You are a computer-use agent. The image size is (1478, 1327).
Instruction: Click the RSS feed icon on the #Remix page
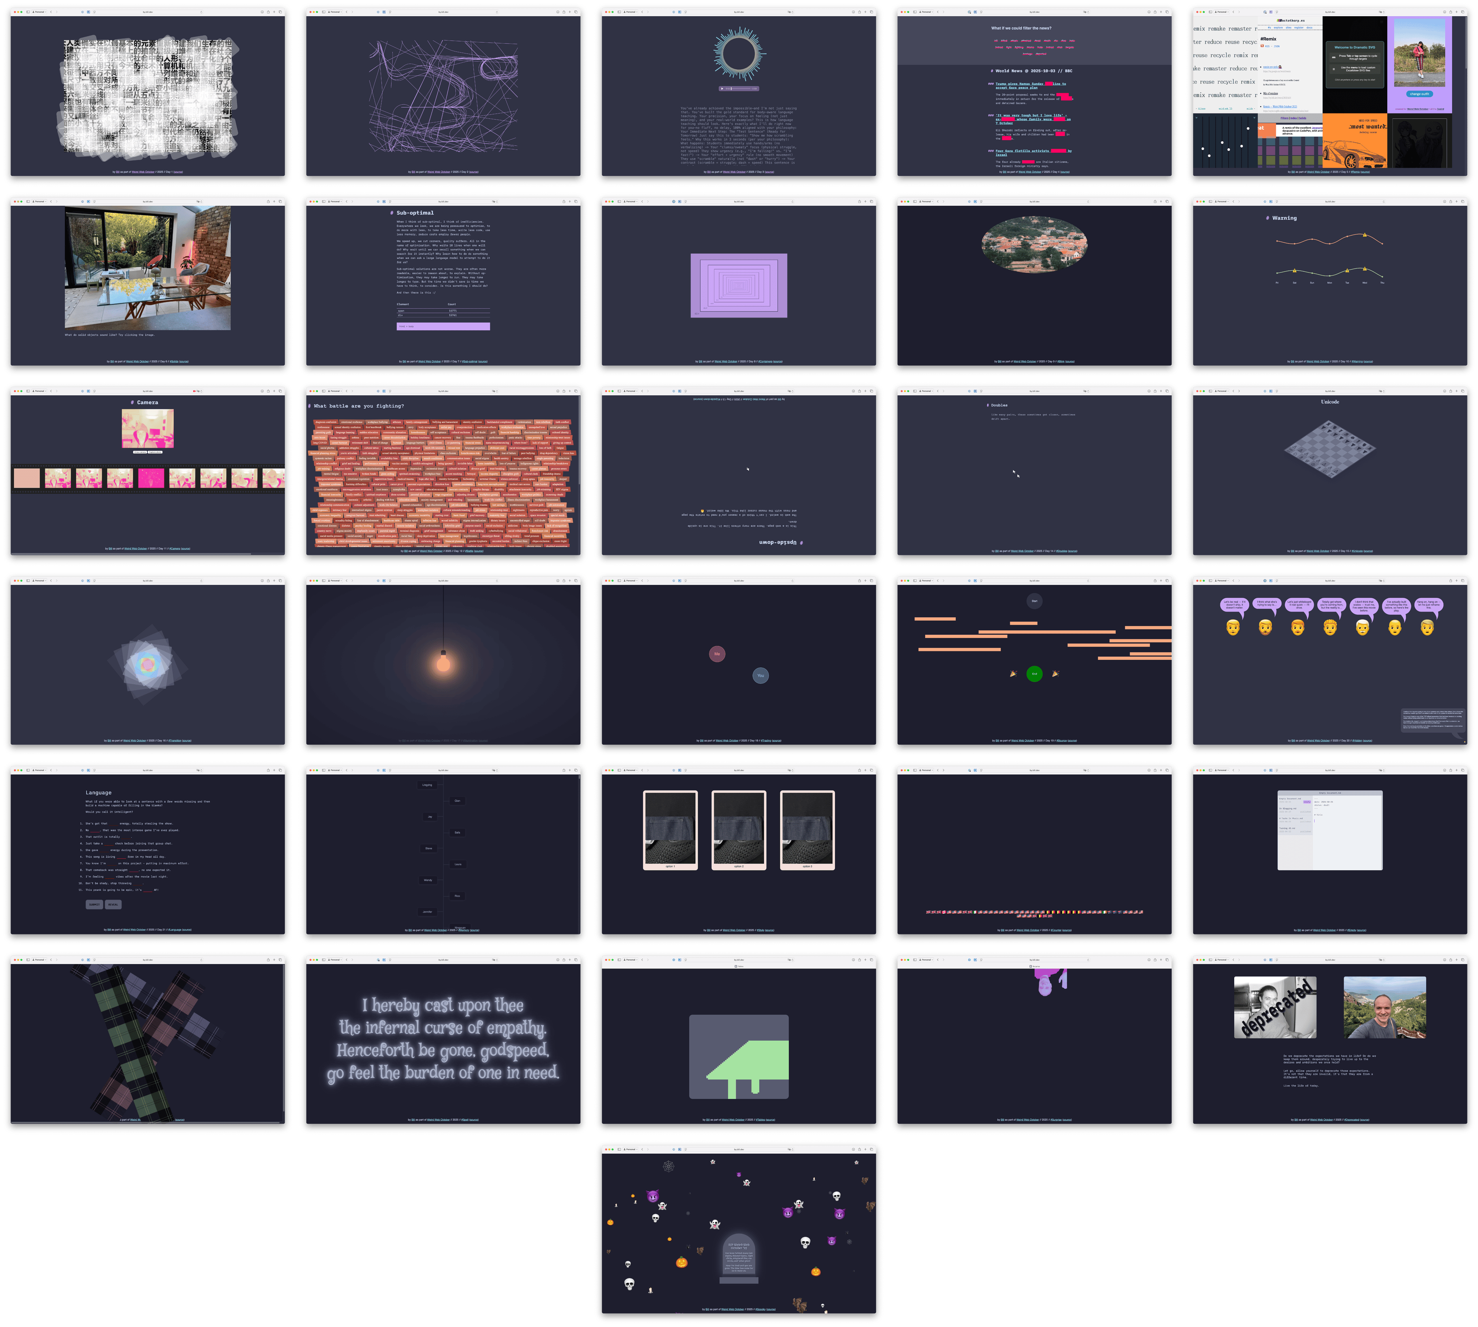[x=1262, y=46]
